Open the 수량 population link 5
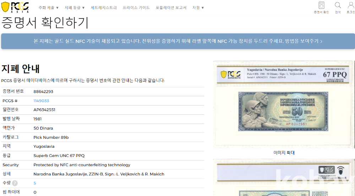Screen dimensions: 355x196 pos(35,183)
